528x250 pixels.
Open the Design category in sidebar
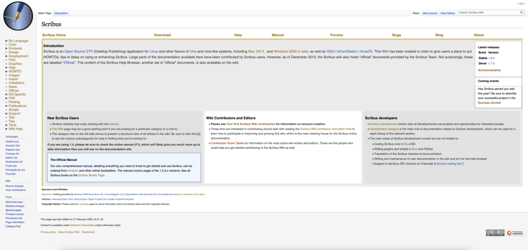(14, 52)
